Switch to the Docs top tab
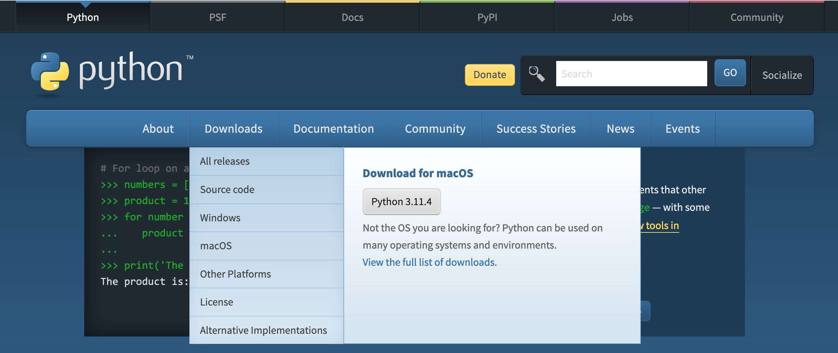Screen dimensions: 838x353 (x=353, y=17)
